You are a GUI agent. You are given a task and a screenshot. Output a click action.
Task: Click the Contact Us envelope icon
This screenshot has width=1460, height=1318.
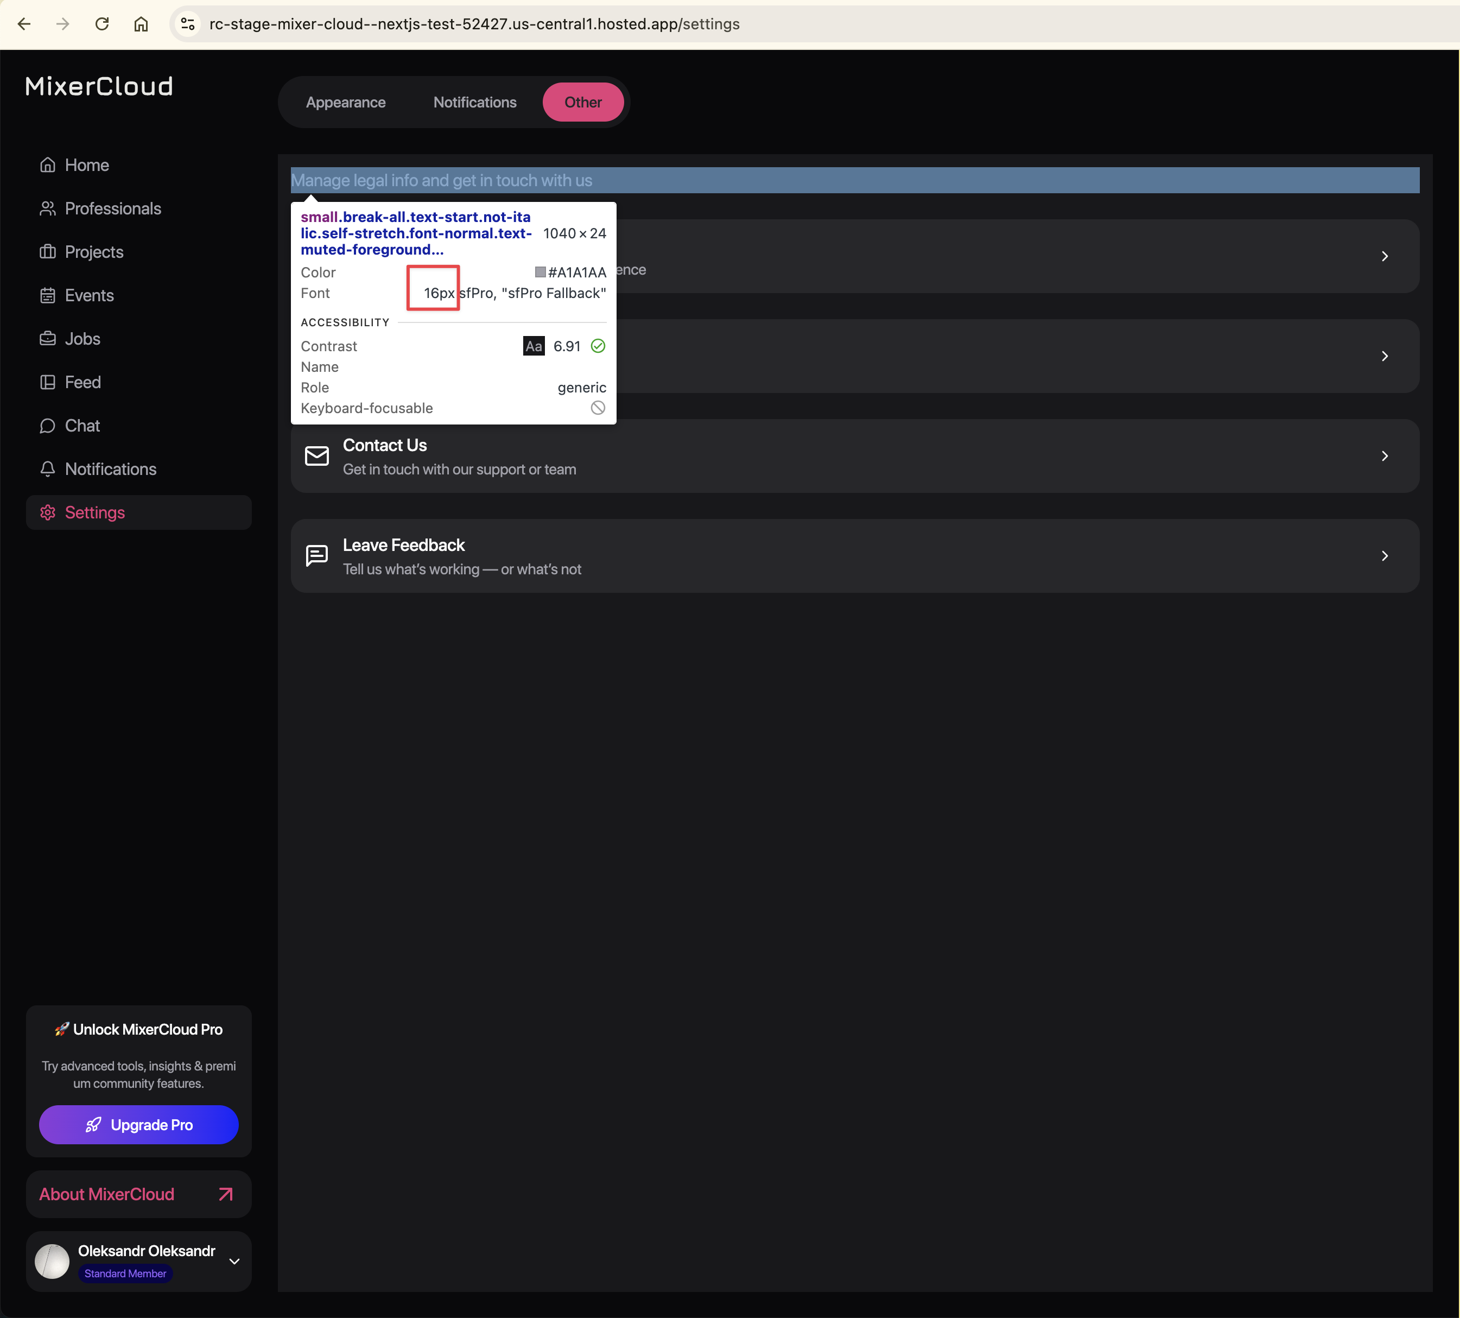click(316, 456)
